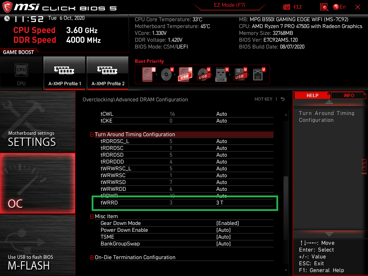Select the network boot device icon
This screenshot has height=276, width=368.
pyautogui.click(x=259, y=74)
